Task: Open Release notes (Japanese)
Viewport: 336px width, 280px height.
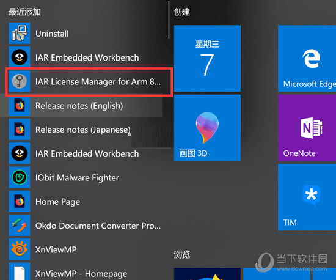Action: [83, 130]
